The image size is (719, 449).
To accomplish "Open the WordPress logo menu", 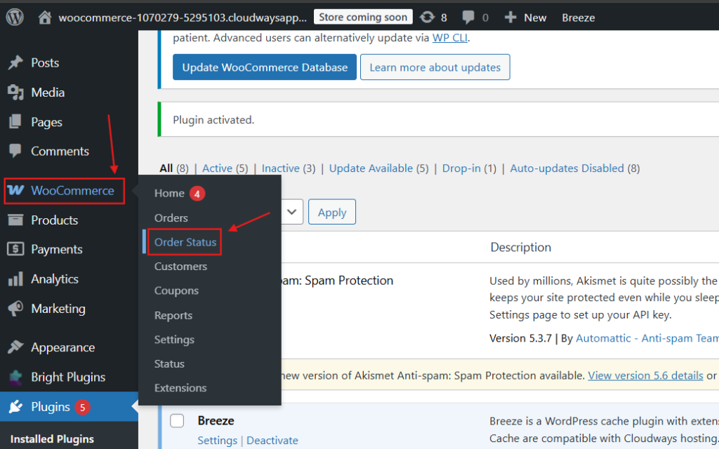I will 15,18.
